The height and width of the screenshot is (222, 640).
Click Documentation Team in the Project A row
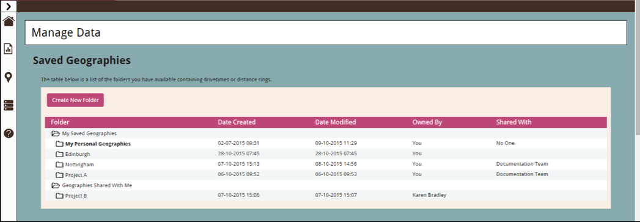522,174
